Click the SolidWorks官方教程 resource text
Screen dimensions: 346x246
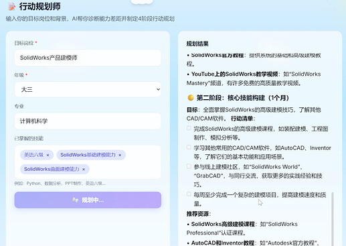click(218, 55)
